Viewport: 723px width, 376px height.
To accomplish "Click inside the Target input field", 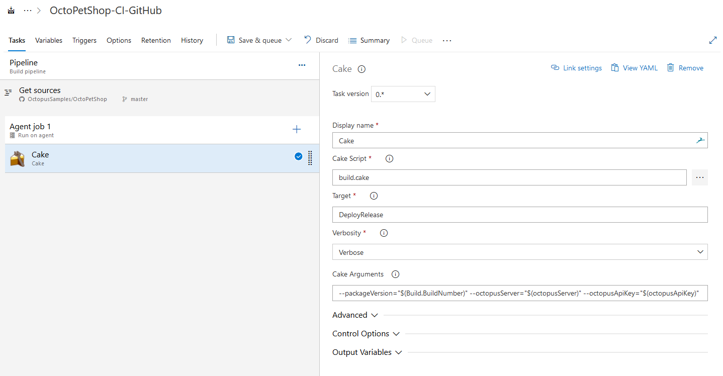I will [x=520, y=214].
